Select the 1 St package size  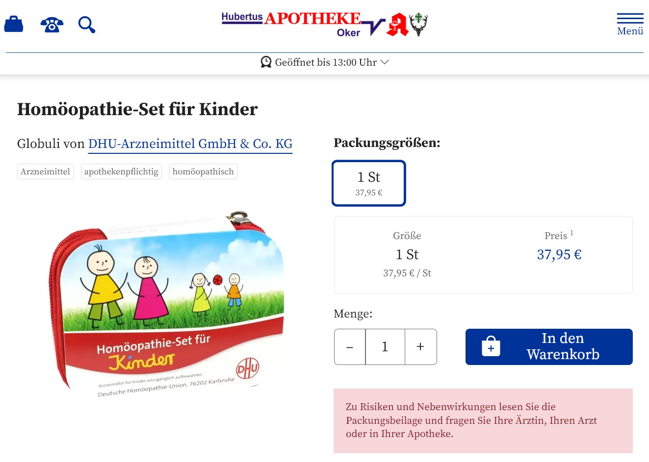(369, 183)
